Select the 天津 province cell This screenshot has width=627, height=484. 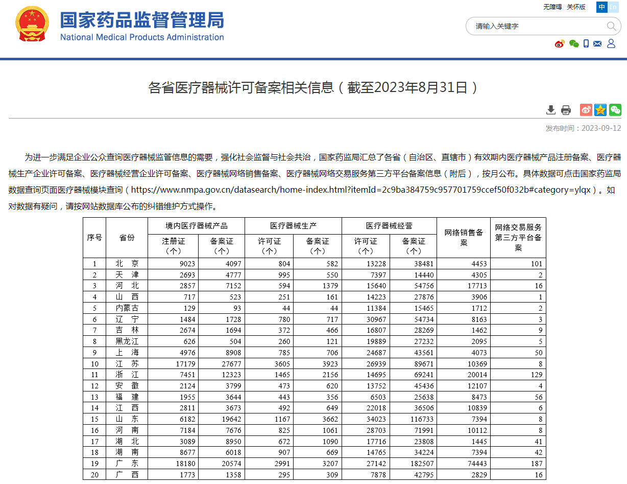point(127,275)
